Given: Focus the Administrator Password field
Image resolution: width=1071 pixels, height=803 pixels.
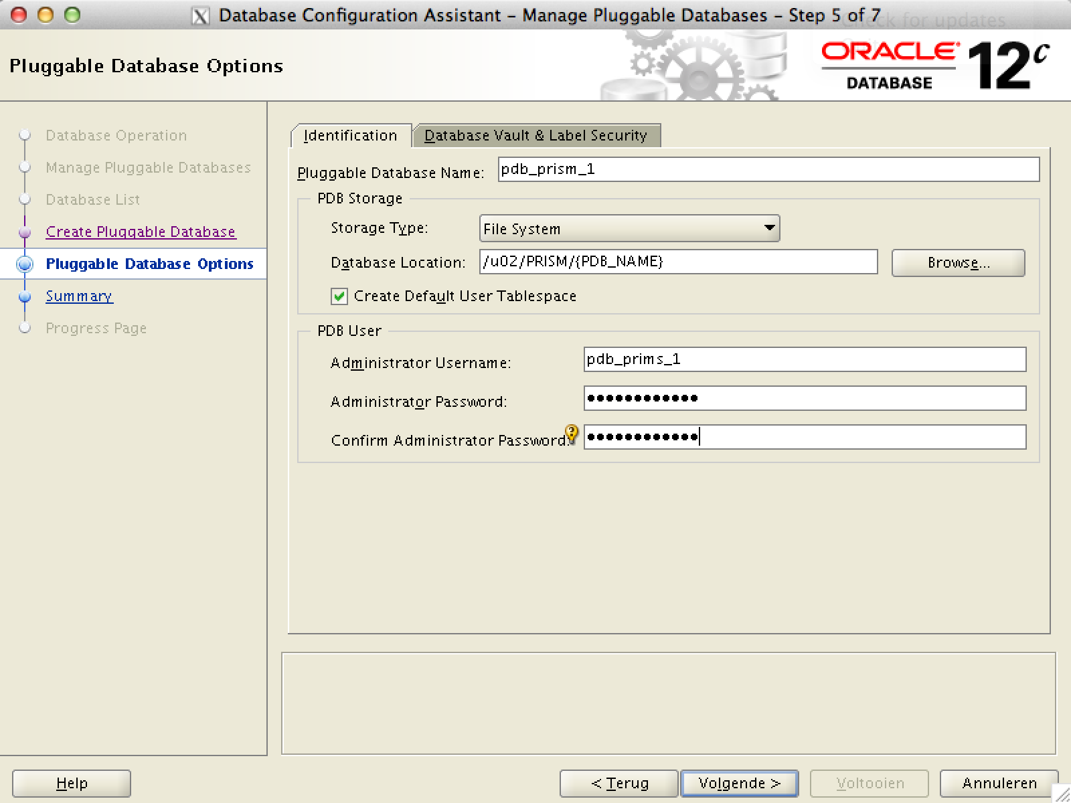Looking at the screenshot, I should pos(805,398).
